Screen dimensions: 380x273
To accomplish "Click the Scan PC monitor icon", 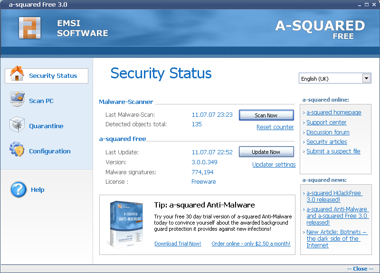I will [x=17, y=100].
